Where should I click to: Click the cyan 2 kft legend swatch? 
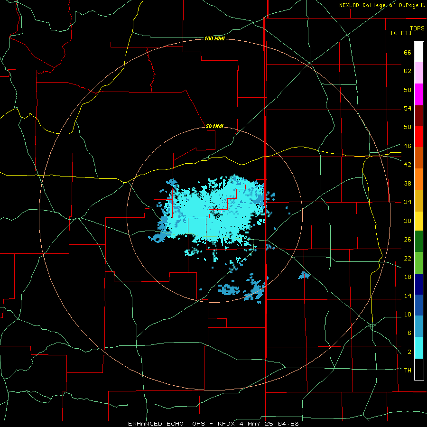pos(419,348)
